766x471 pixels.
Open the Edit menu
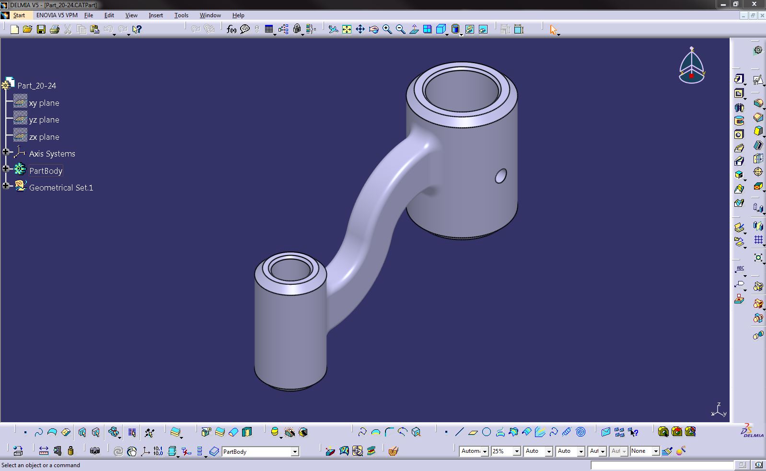pyautogui.click(x=109, y=15)
